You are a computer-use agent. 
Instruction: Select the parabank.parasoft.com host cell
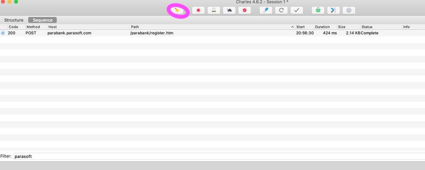click(x=69, y=33)
